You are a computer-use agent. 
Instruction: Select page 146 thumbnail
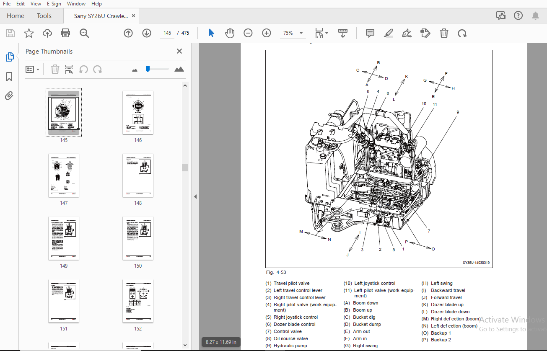click(x=138, y=113)
